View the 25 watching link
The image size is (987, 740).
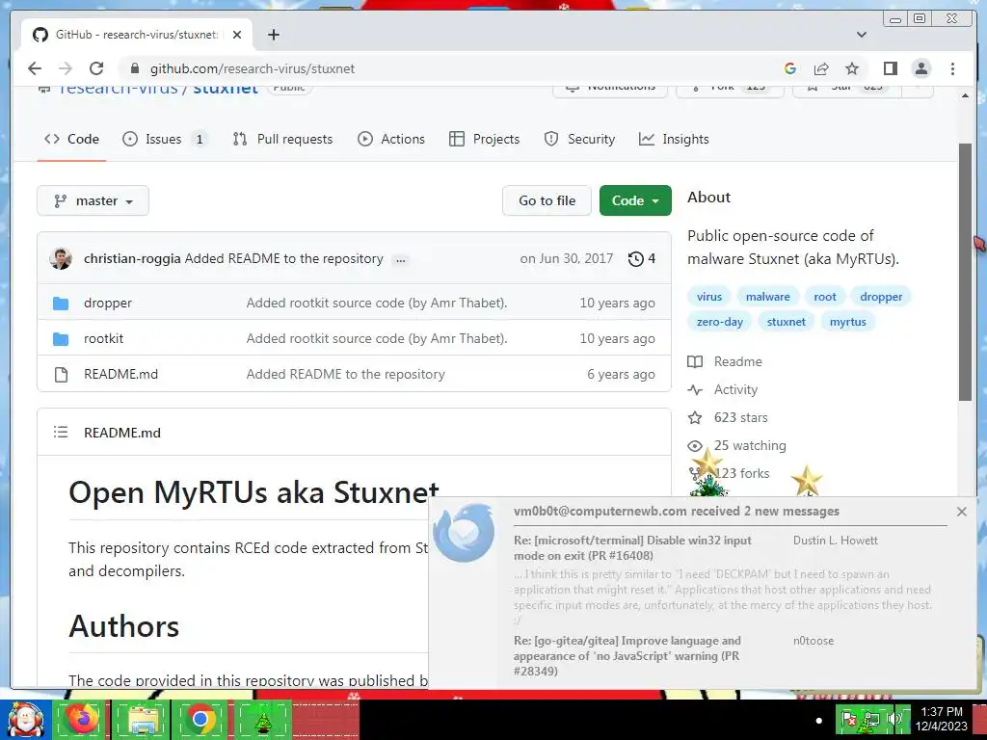736,445
